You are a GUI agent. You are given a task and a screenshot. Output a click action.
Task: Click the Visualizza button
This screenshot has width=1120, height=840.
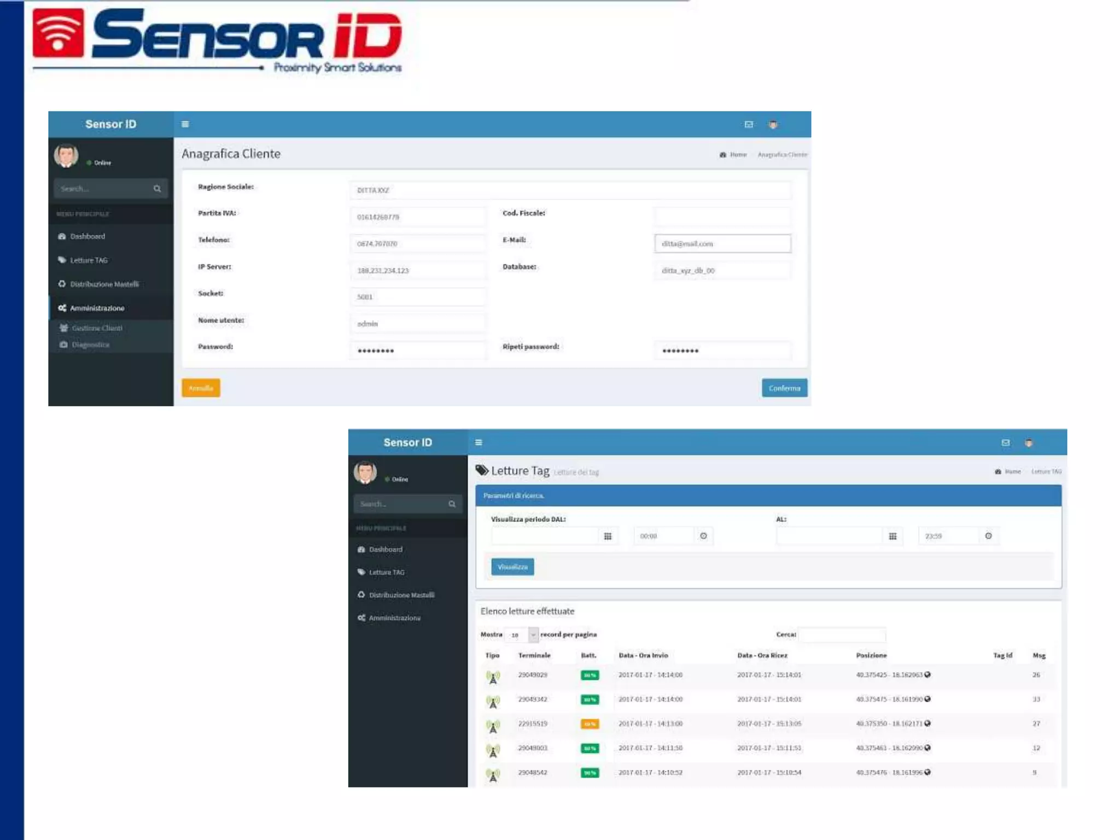[x=512, y=567]
